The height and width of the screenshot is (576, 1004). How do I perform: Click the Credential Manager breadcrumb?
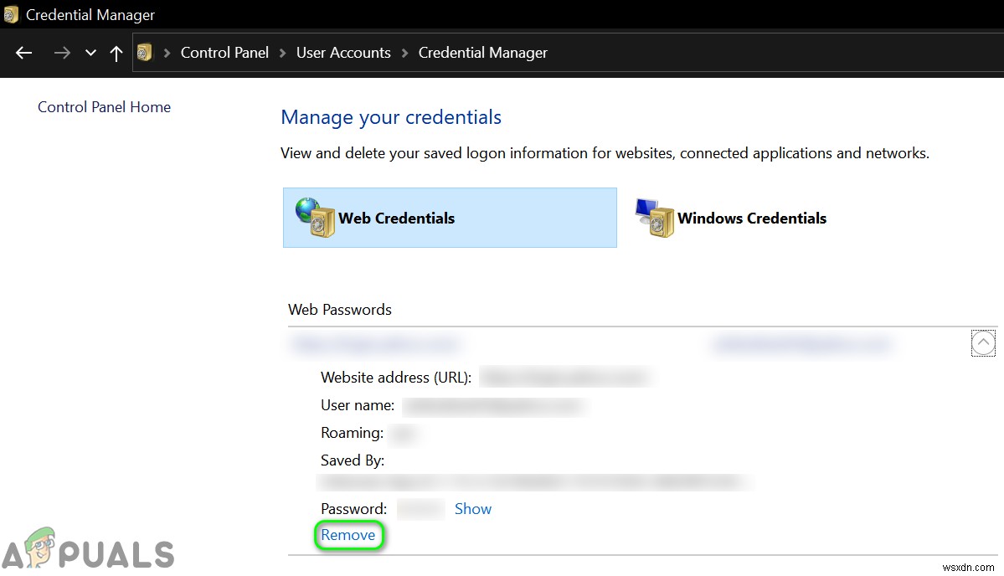coord(482,53)
